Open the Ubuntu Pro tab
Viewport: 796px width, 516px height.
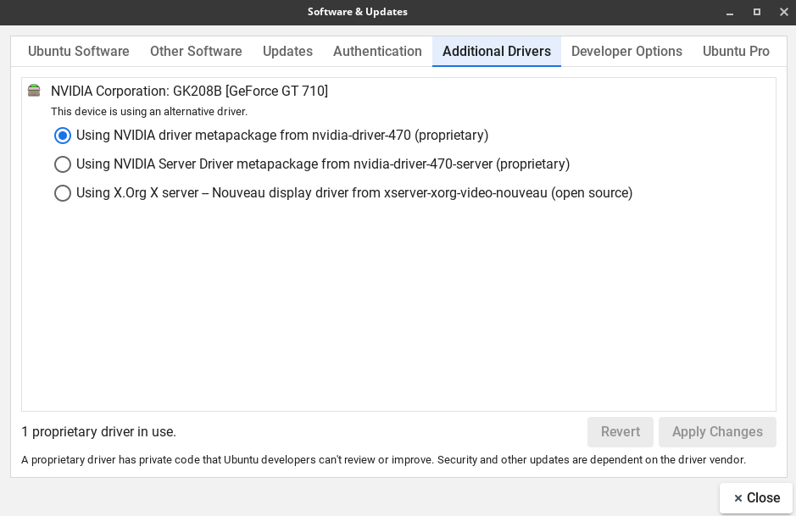pyautogui.click(x=736, y=51)
